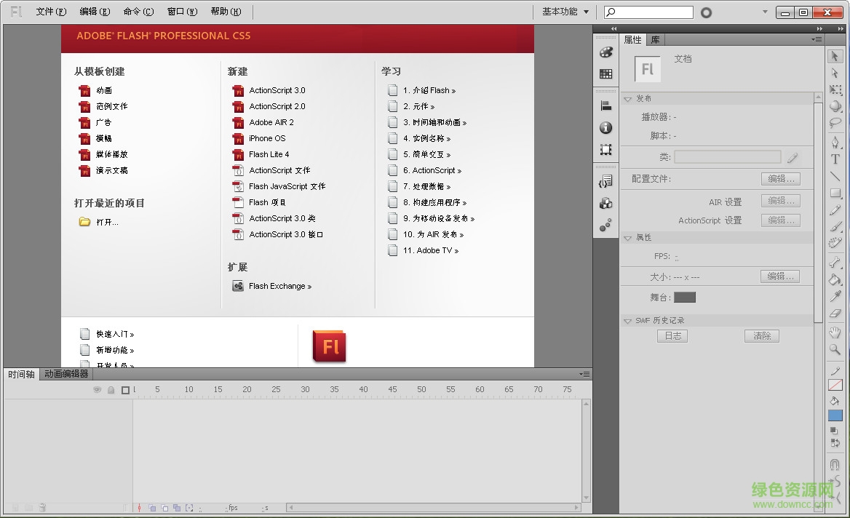The height and width of the screenshot is (518, 850).
Task: Enable edit multiple frames
Action: [177, 507]
